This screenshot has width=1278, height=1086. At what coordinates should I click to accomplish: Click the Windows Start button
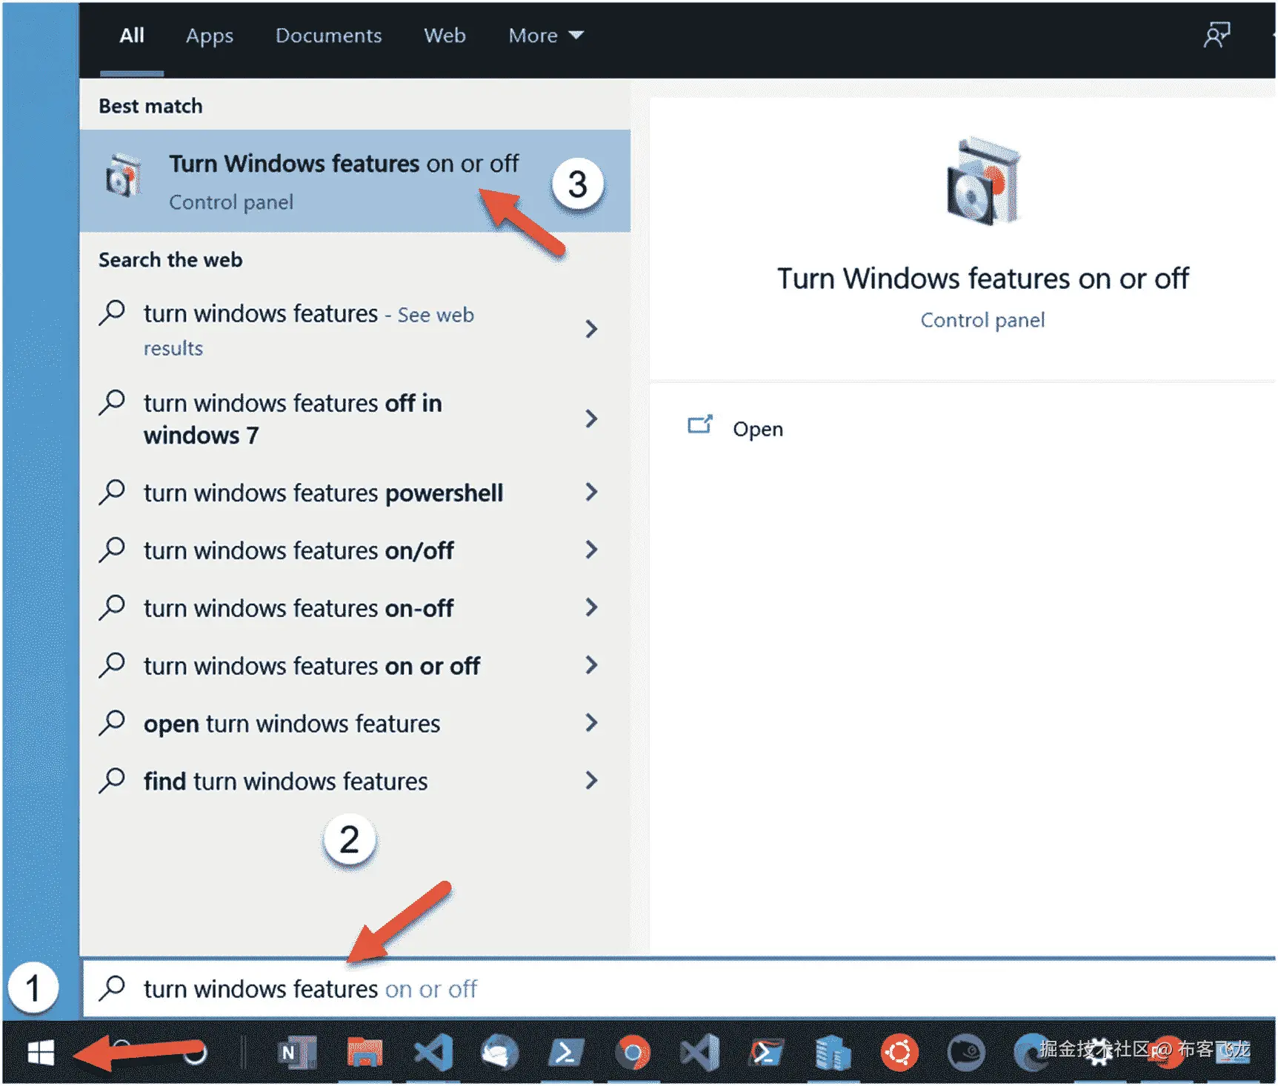41,1052
